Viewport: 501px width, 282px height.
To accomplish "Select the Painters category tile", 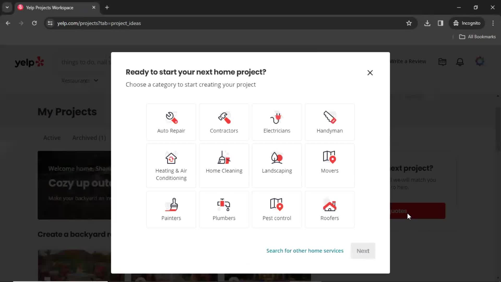I will (171, 209).
